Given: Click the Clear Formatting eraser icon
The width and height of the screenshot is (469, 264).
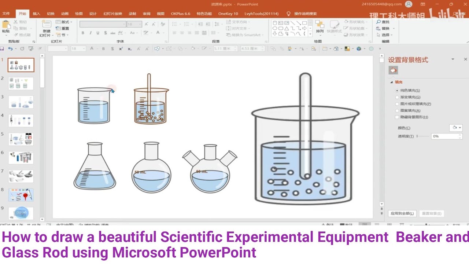Looking at the screenshot, I should pos(163,24).
